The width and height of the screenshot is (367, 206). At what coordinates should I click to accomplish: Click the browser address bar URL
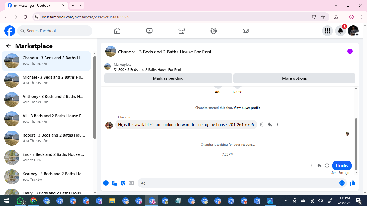[86, 17]
